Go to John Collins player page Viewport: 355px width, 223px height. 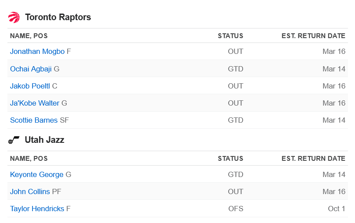(30, 191)
